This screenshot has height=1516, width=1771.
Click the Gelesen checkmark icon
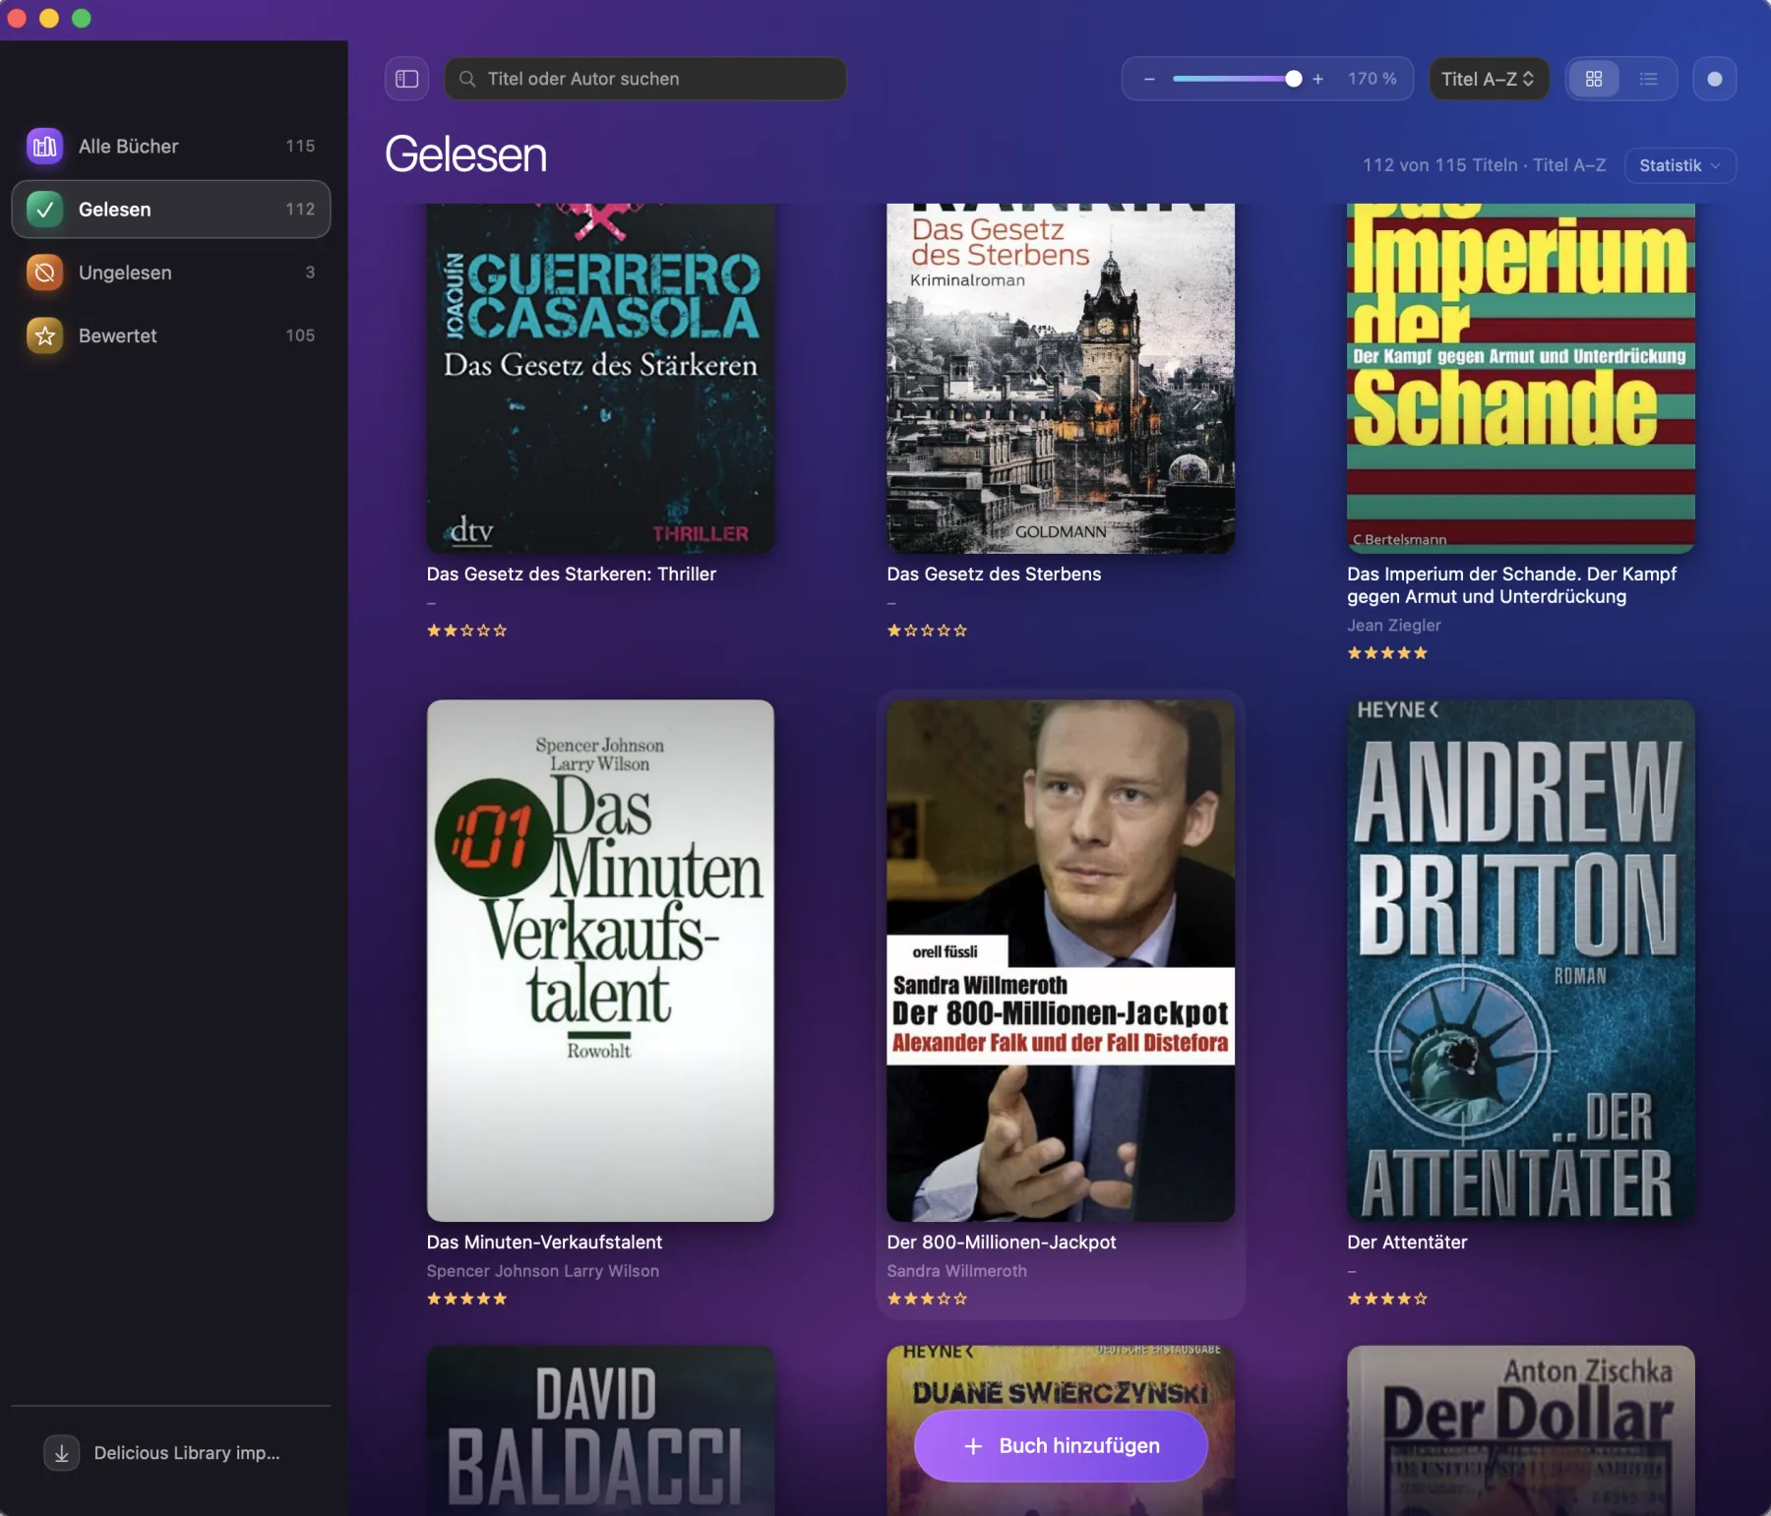point(44,210)
